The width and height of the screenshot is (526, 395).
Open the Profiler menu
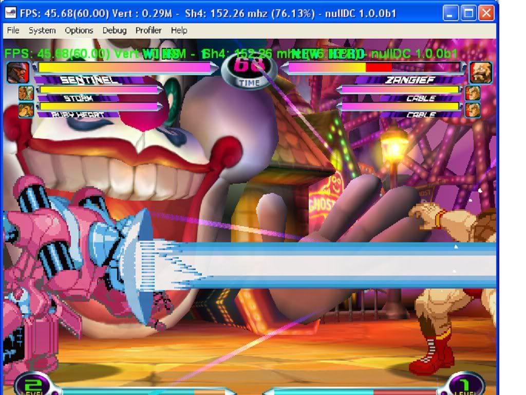tap(148, 30)
